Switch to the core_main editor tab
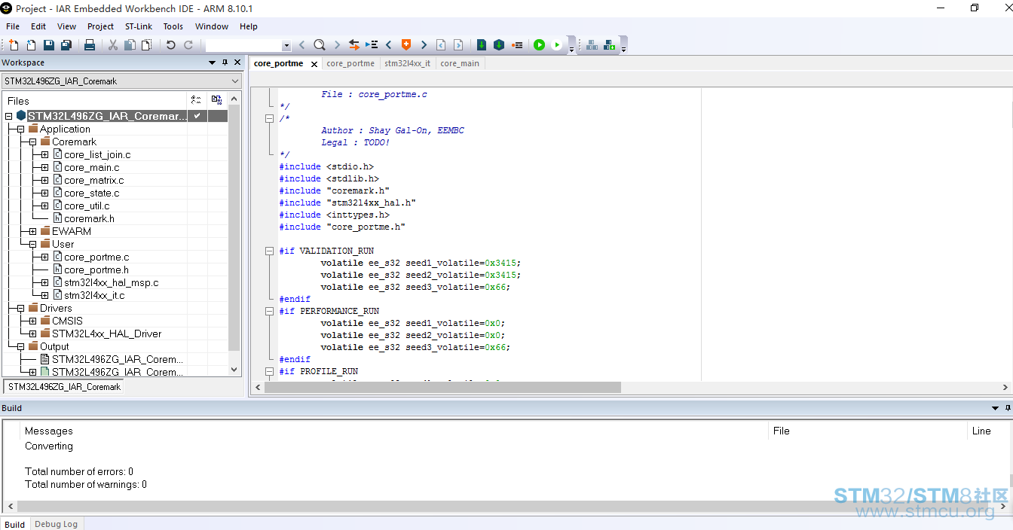 460,63
